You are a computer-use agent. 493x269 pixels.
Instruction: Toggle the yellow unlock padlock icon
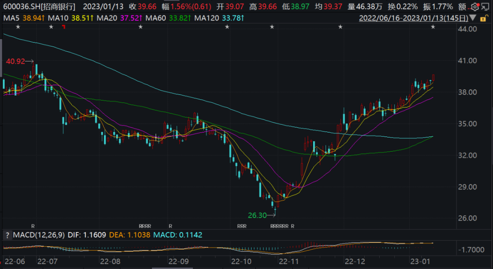pos(483,18)
